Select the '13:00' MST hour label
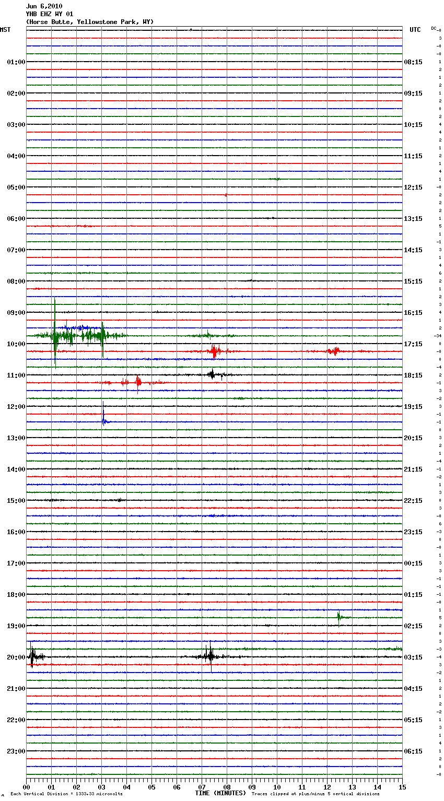This screenshot has width=444, height=801. pyautogui.click(x=16, y=438)
